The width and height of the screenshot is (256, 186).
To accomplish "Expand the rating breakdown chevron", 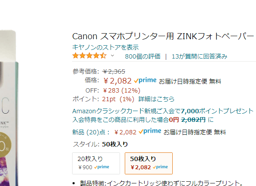I will (x=112, y=56).
